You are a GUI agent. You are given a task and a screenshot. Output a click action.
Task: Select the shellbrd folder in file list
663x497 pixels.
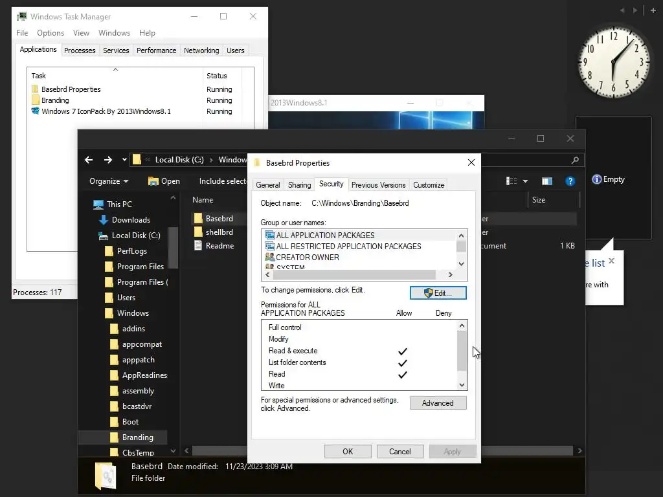(x=214, y=232)
